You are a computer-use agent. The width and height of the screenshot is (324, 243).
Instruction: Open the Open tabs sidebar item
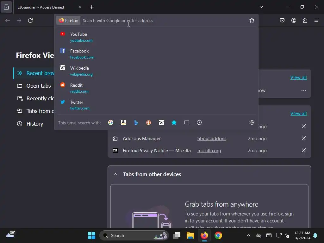(34, 86)
